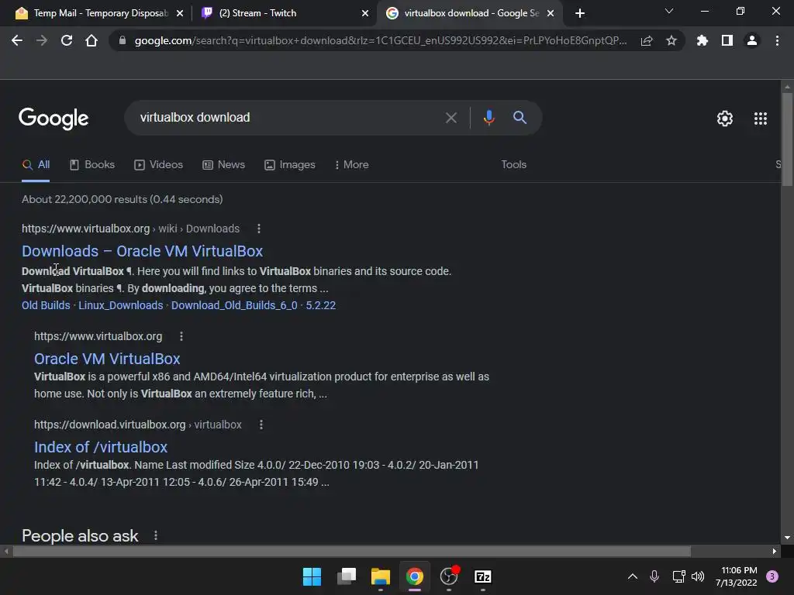Image resolution: width=794 pixels, height=595 pixels.
Task: Go to Google homepage via logo
Action: [54, 119]
